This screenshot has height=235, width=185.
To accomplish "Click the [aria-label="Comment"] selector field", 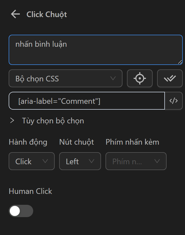I will click(x=87, y=101).
